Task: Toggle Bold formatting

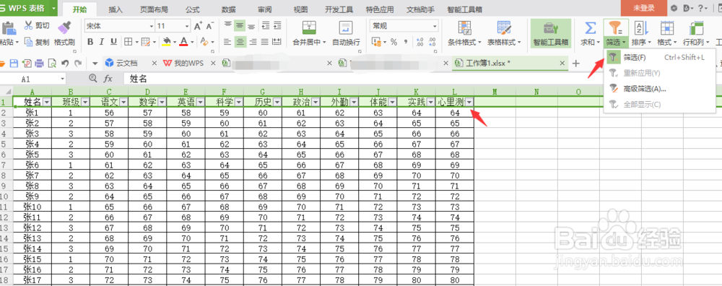Action: click(90, 42)
